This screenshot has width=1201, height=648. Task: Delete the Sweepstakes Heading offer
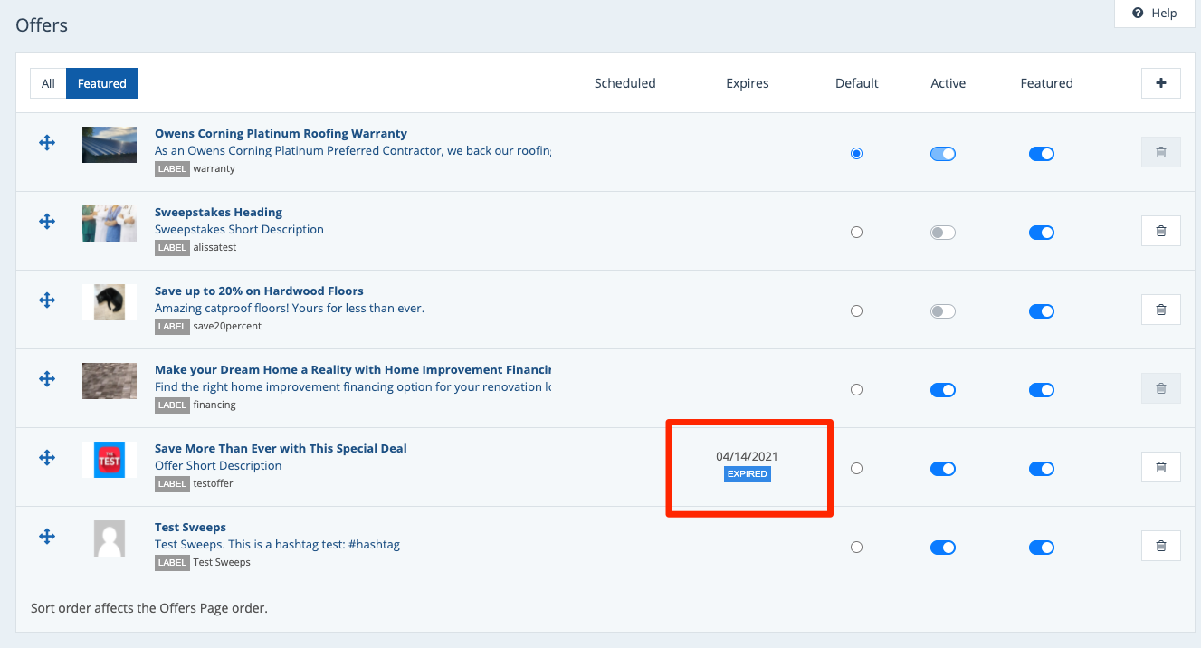1161,231
